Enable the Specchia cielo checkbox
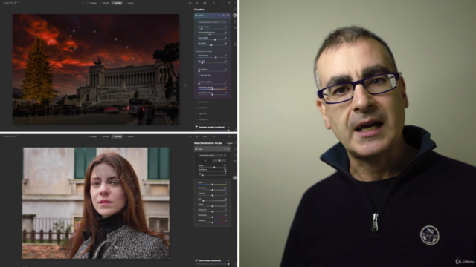Screen dimensions: 476x267 point(199,75)
